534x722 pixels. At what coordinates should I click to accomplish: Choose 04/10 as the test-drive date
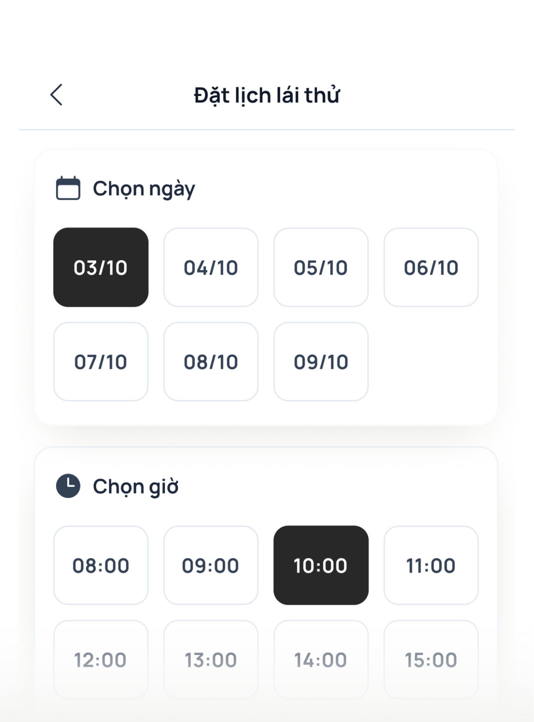pos(211,267)
